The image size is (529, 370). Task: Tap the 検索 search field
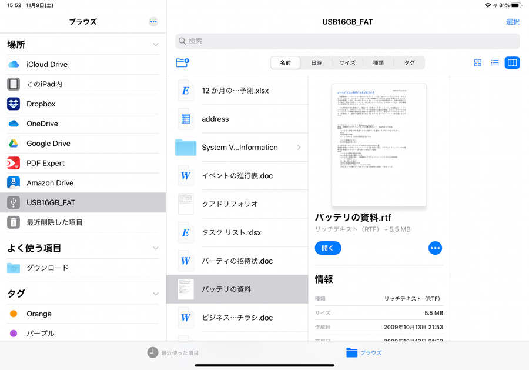tap(347, 41)
